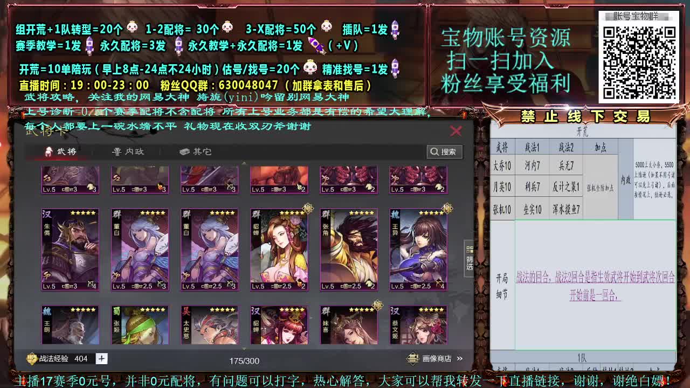Open the 妹喜 general card
Screen dimensions: 690x388
click(349, 325)
